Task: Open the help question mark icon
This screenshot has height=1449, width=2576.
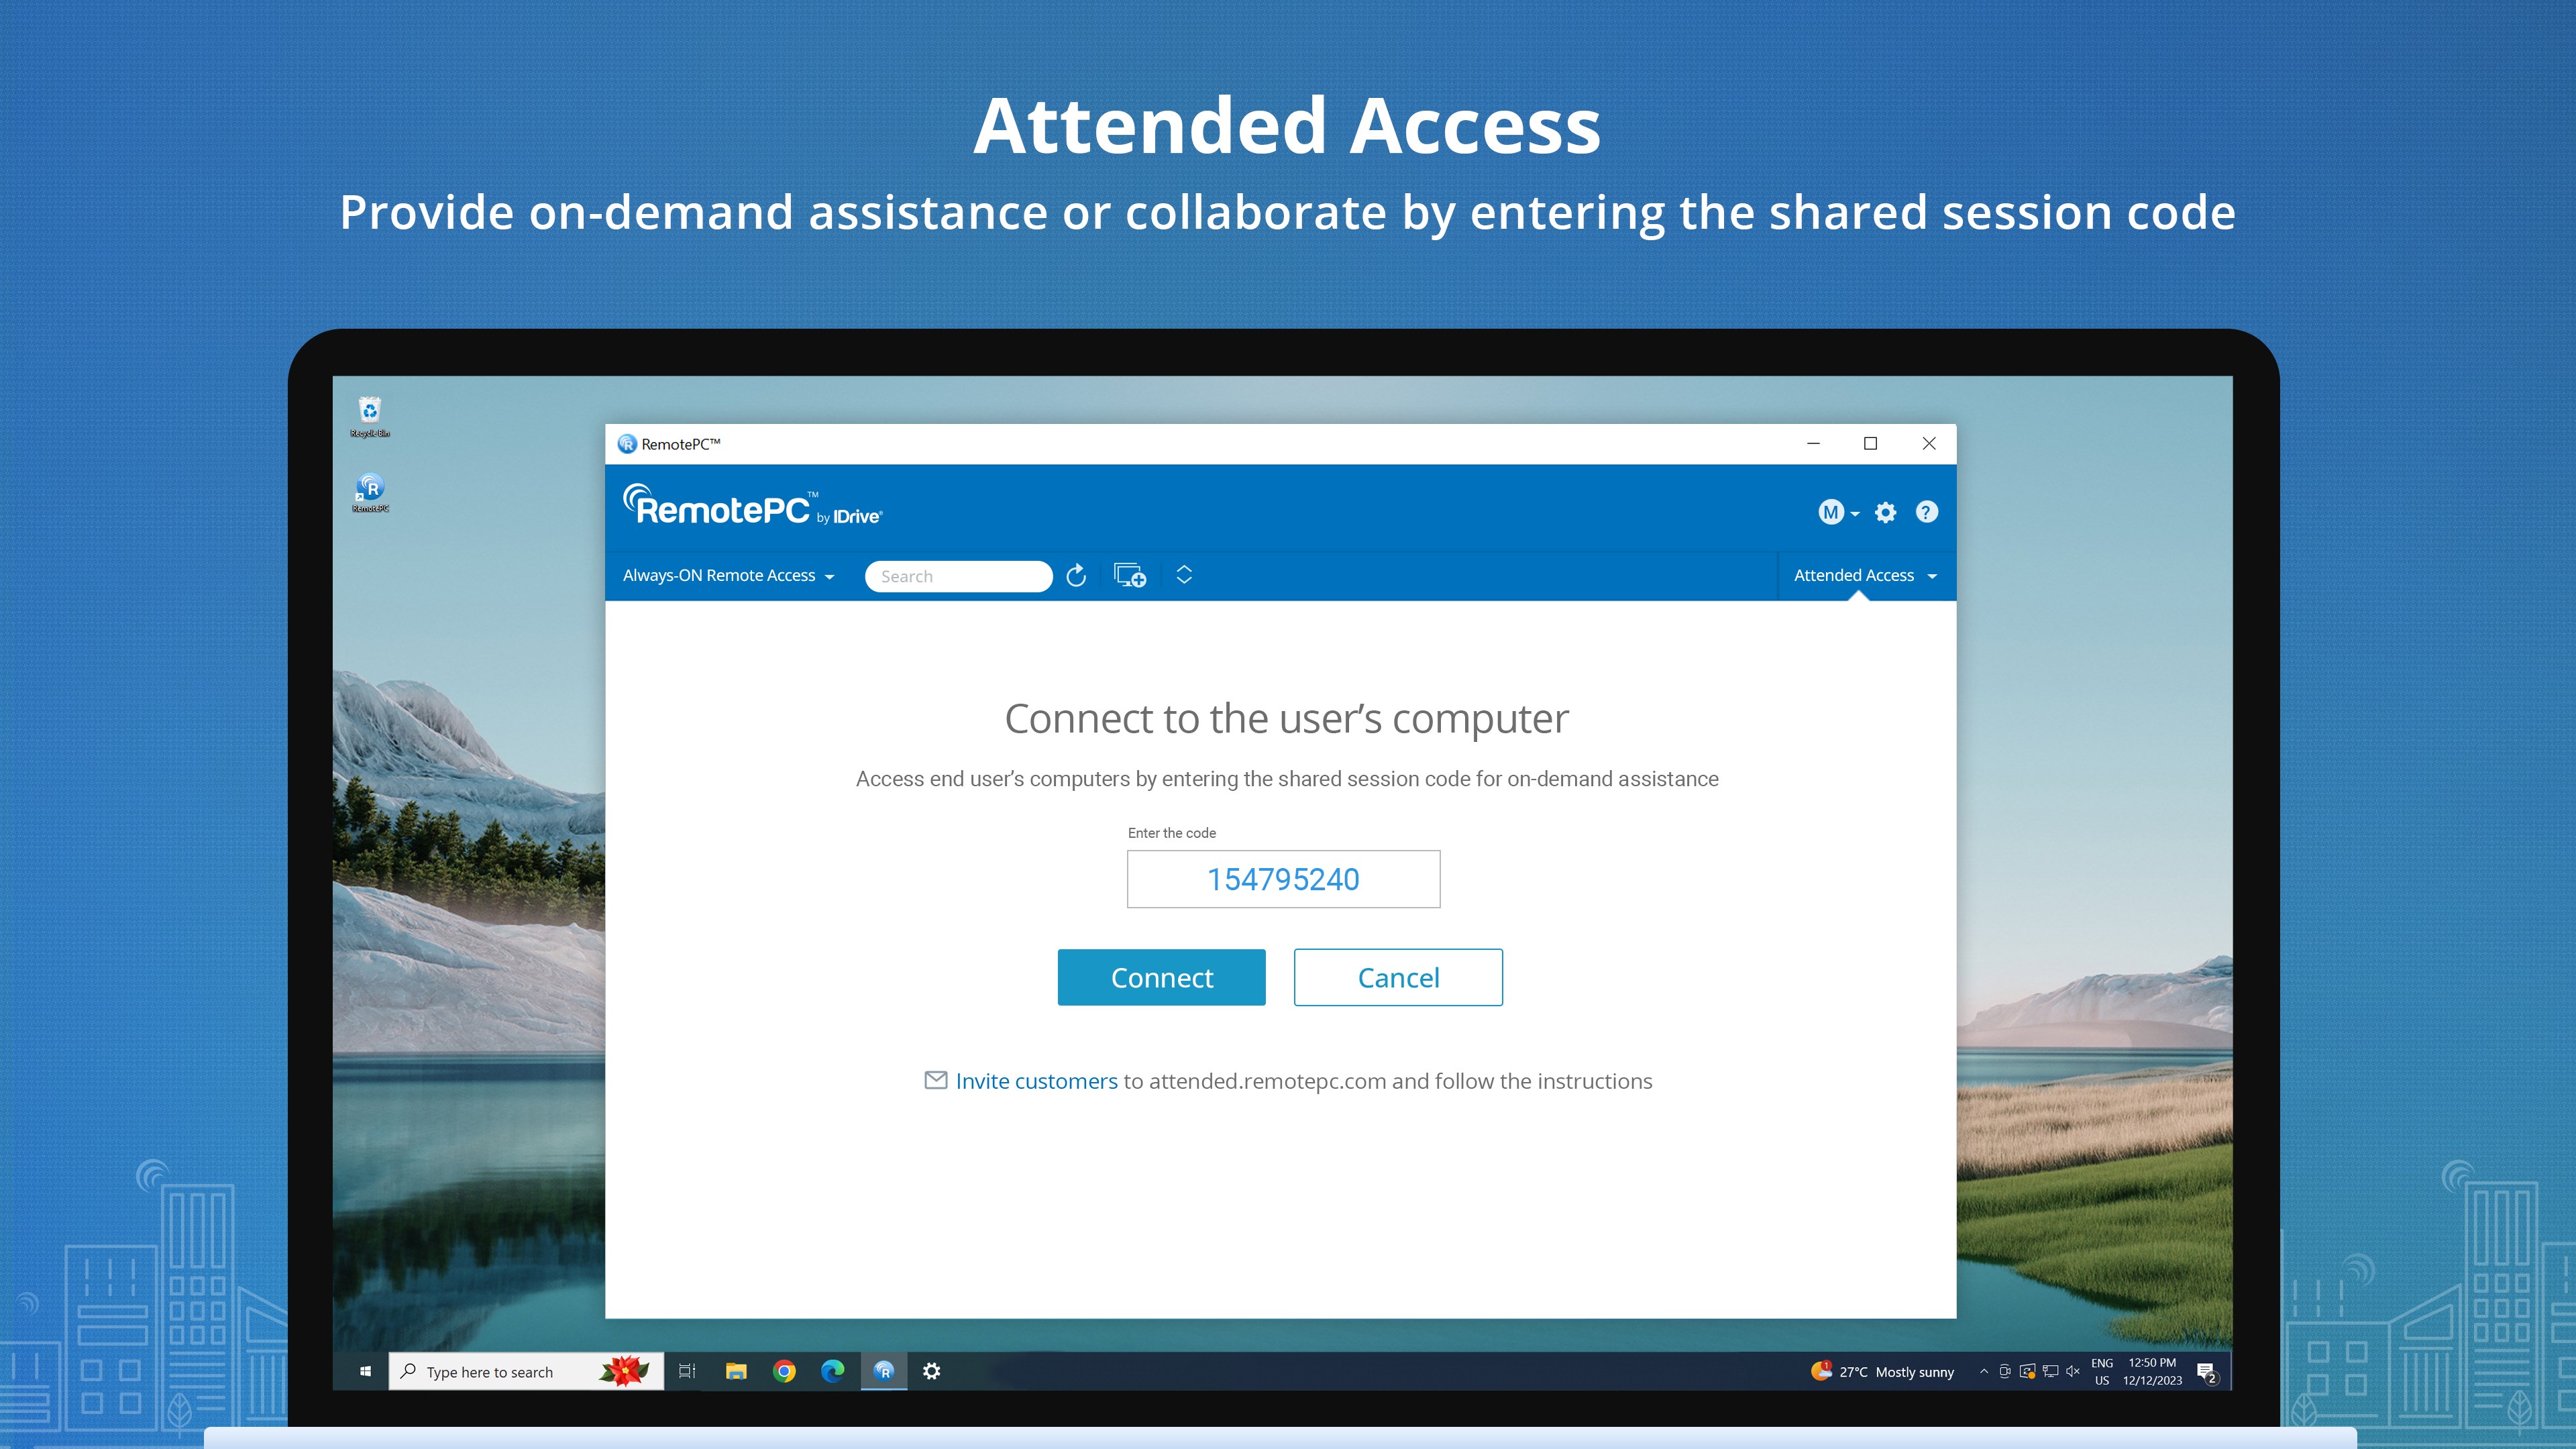Action: coord(1926,512)
